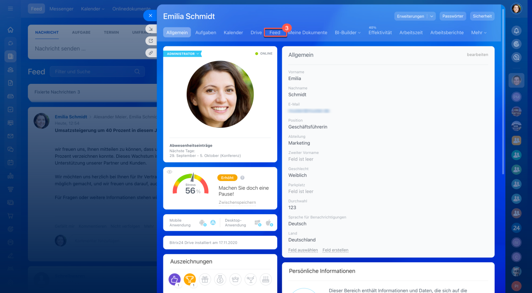Open the Arbeitsberichte tab
Viewport: 532px width, 293px height.
tap(447, 32)
